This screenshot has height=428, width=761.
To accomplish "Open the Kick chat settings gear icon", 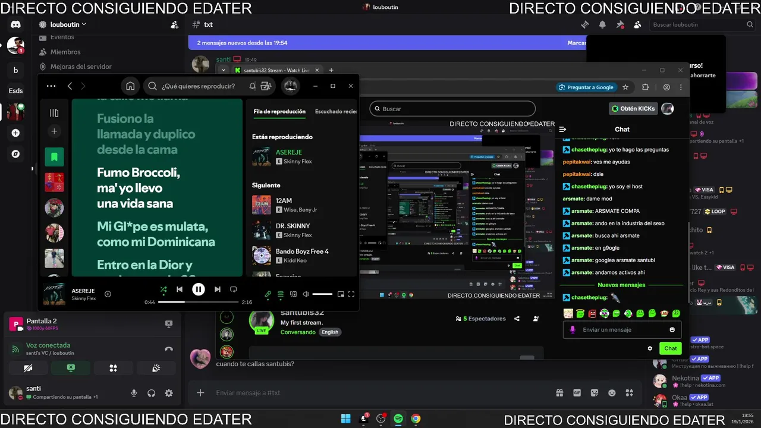I will click(650, 348).
